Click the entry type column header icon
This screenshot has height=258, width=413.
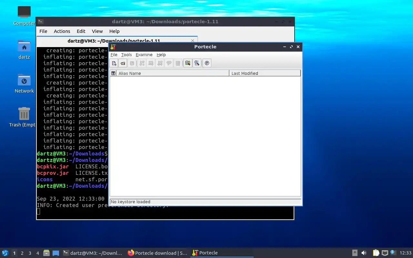point(113,73)
